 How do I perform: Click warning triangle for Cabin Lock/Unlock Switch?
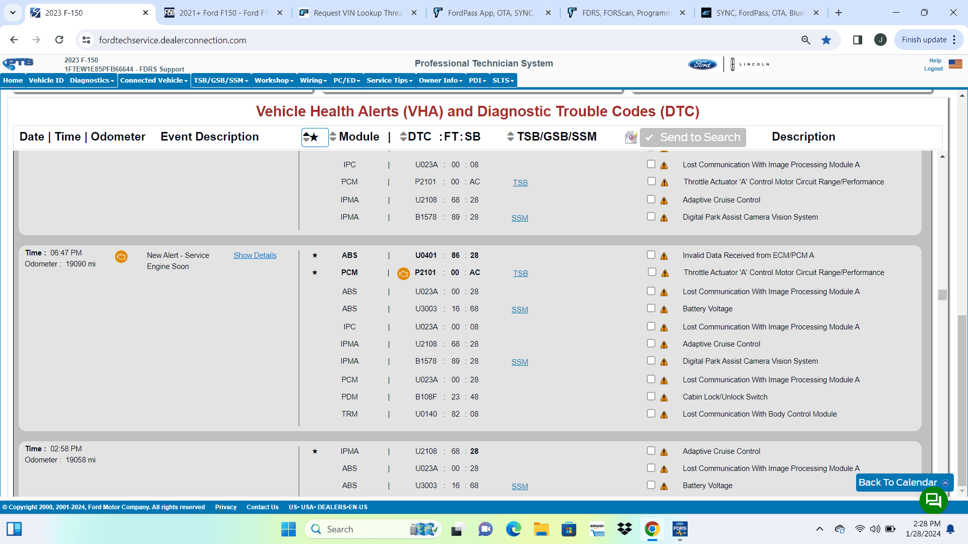point(664,398)
